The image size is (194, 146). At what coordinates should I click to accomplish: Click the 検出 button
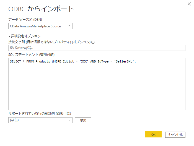pyautogui.click(x=83, y=120)
